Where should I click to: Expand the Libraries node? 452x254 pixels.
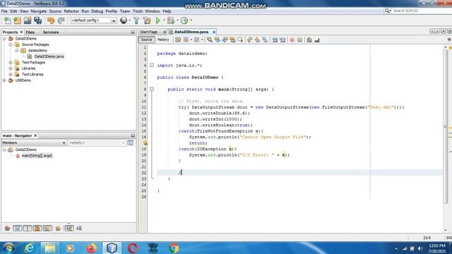click(11, 68)
